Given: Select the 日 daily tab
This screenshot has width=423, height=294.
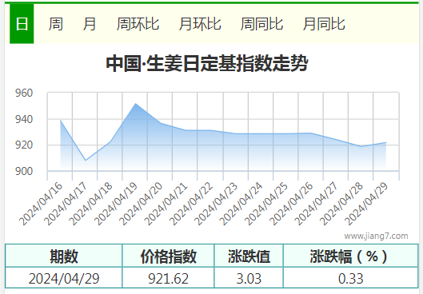Looking at the screenshot, I should pyautogui.click(x=22, y=23).
